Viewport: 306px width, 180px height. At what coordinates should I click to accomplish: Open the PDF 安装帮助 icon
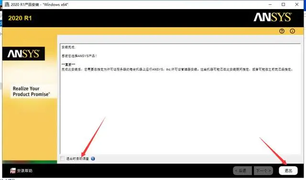pyautogui.click(x=13, y=170)
